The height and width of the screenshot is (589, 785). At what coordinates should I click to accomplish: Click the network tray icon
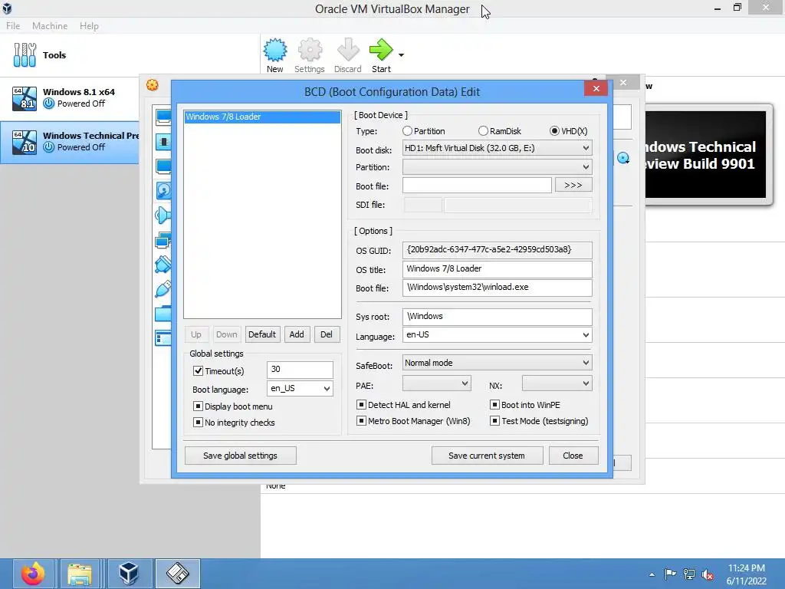point(689,574)
